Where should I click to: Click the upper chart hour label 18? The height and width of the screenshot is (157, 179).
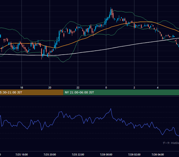pos(22,88)
